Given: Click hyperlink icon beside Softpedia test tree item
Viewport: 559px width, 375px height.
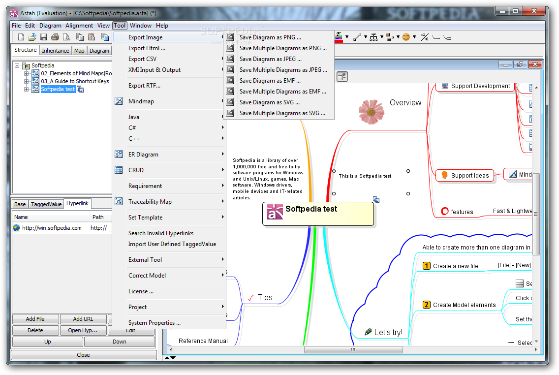Looking at the screenshot, I should 81,90.
